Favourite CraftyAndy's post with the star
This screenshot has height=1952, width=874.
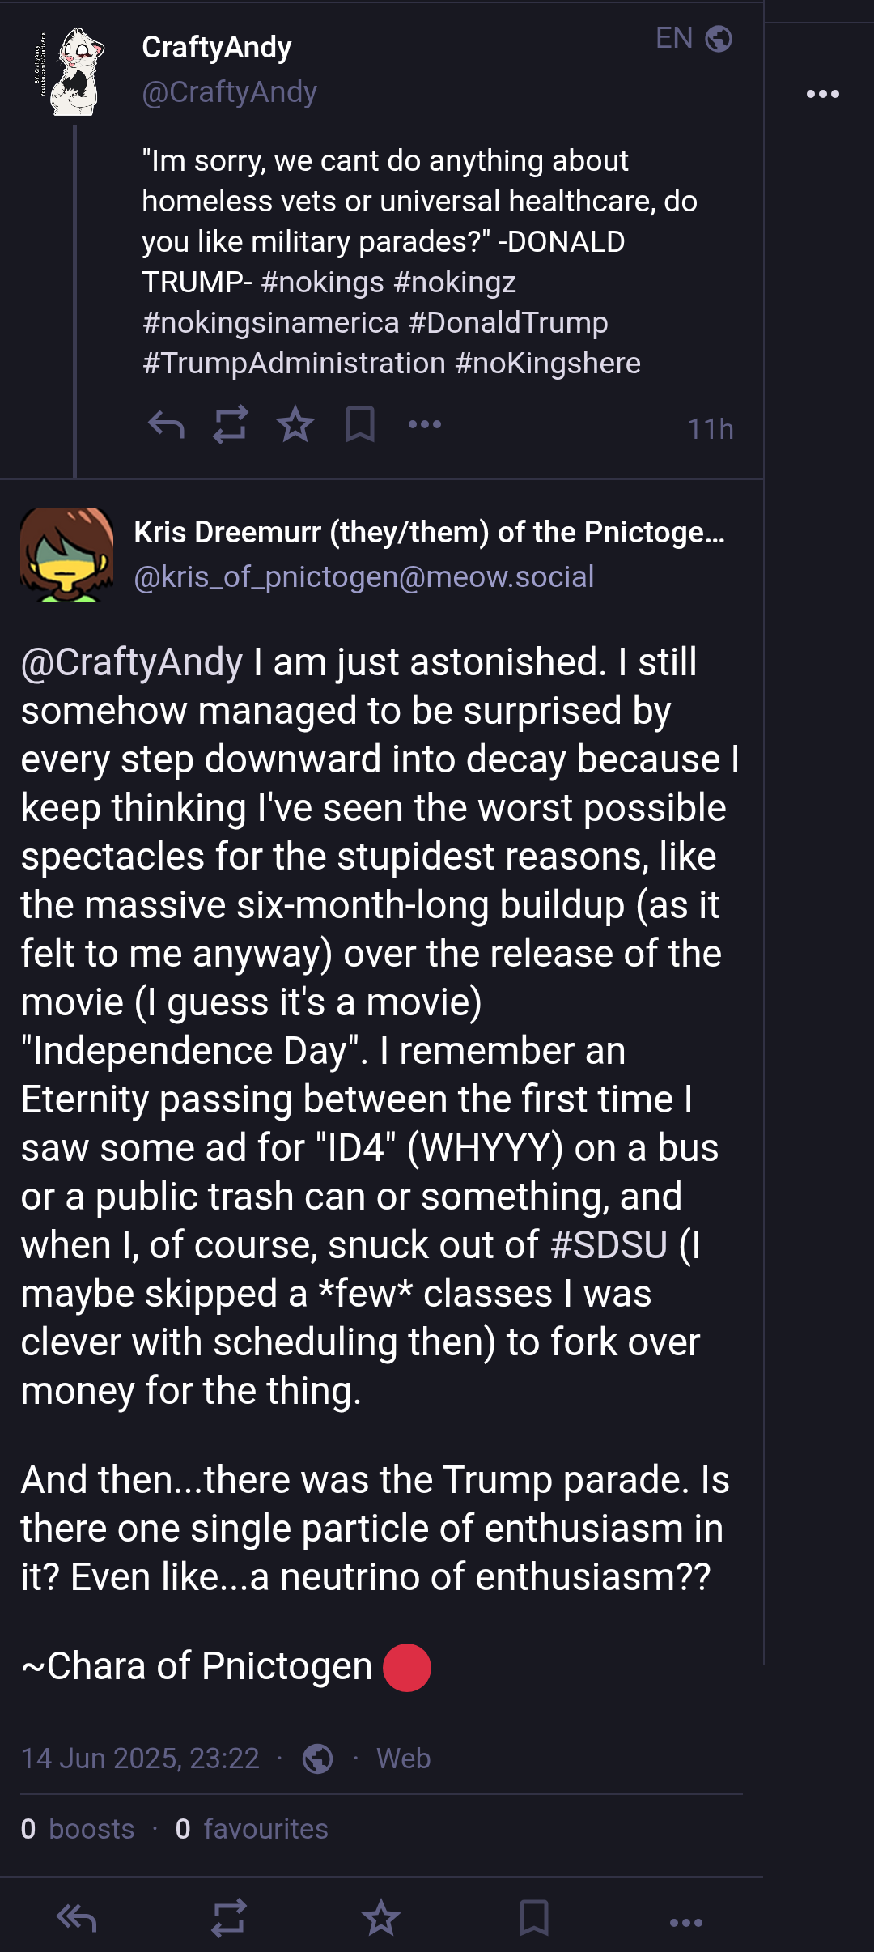pos(295,424)
